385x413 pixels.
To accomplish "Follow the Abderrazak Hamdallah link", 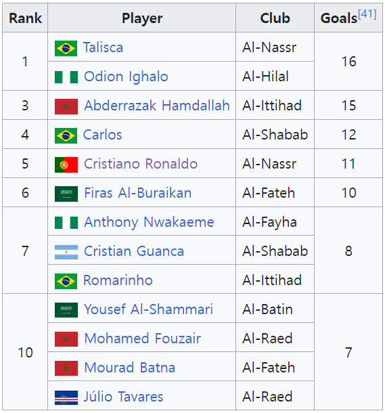I will tap(157, 106).
